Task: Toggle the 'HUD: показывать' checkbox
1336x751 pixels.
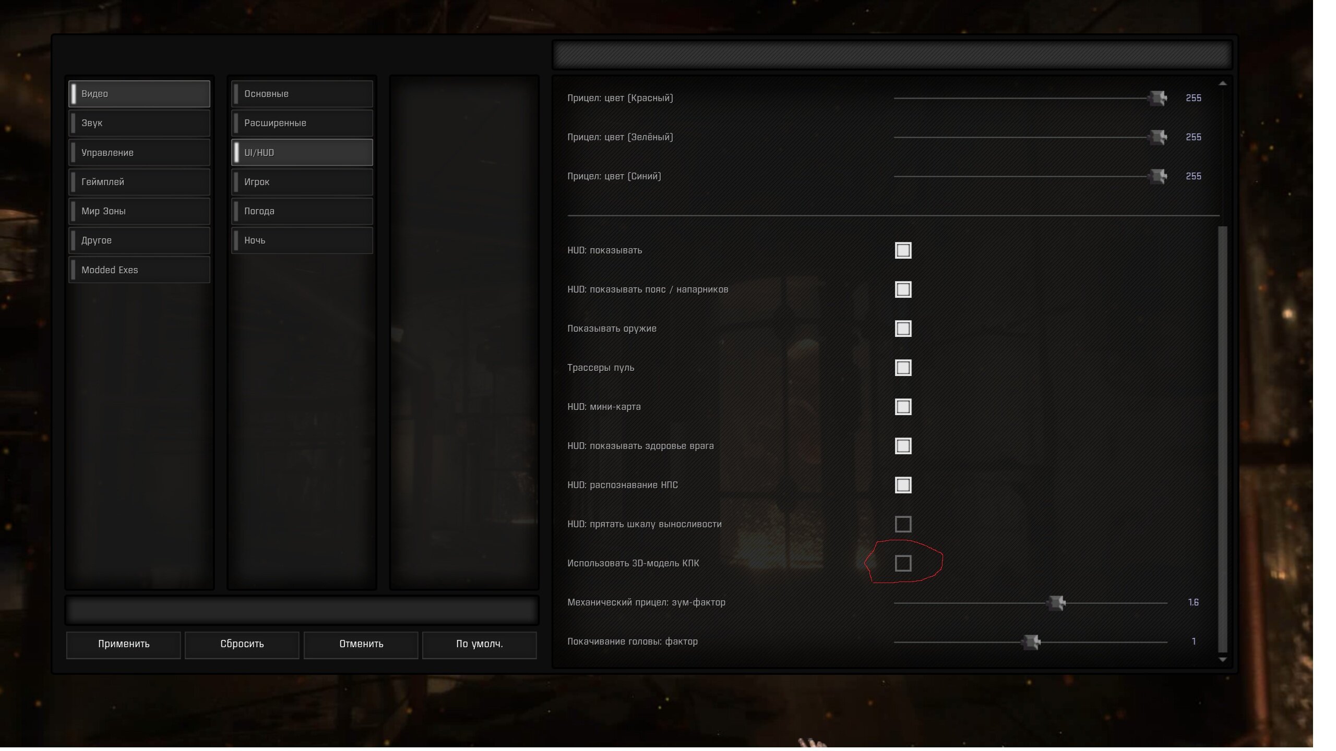Action: tap(903, 250)
